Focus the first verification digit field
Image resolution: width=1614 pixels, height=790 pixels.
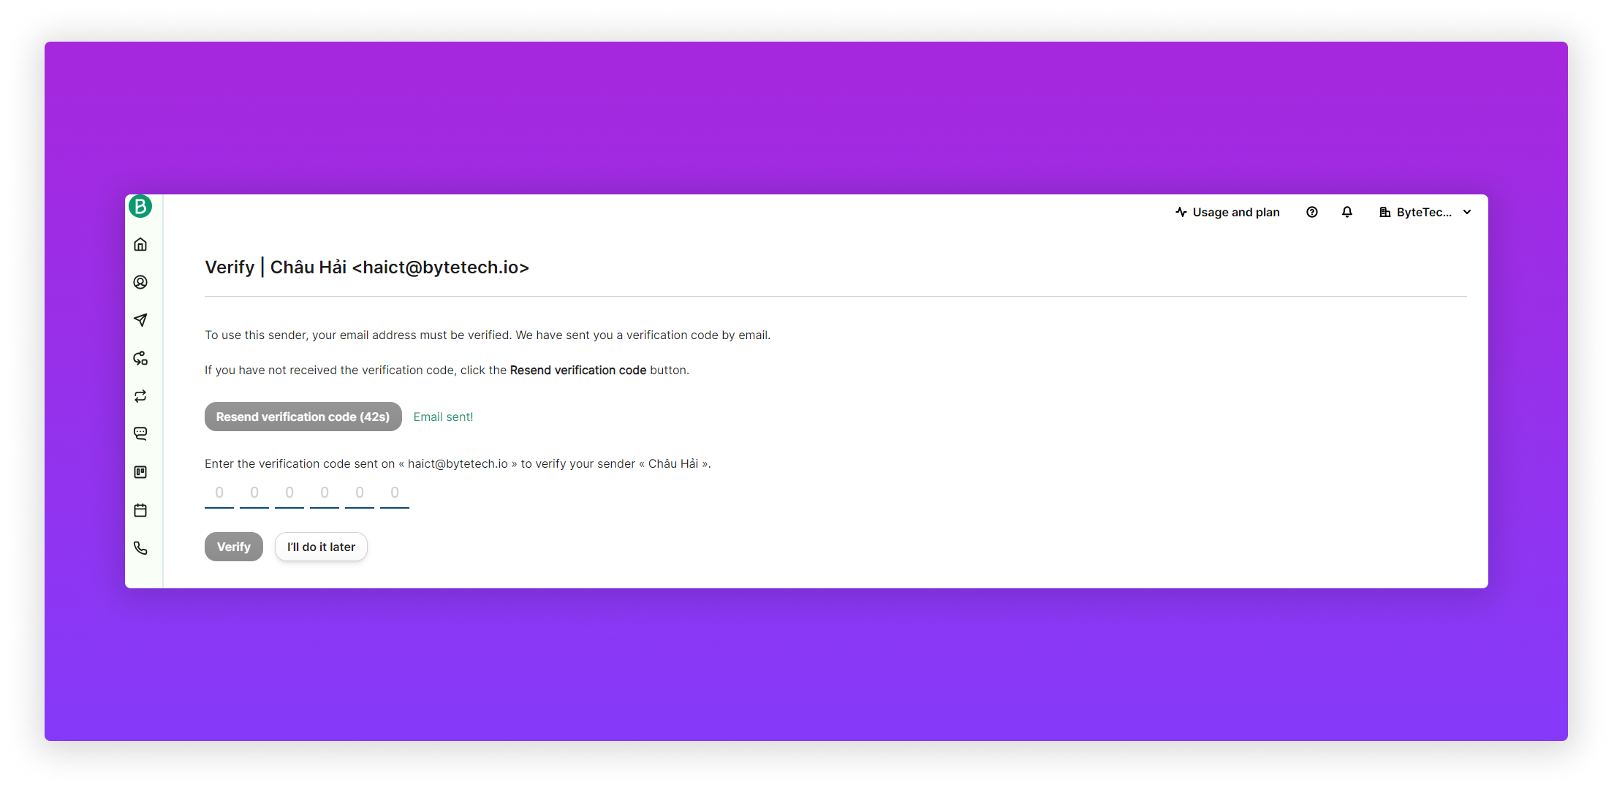(219, 493)
